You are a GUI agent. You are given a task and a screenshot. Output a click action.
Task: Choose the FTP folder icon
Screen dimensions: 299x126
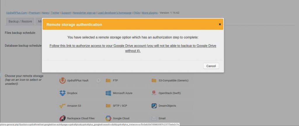tap(108, 81)
